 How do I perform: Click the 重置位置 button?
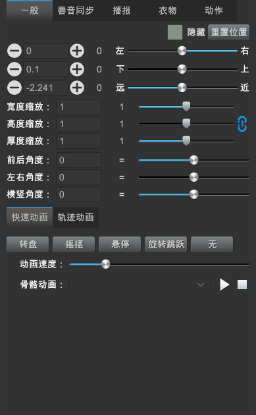pos(229,32)
